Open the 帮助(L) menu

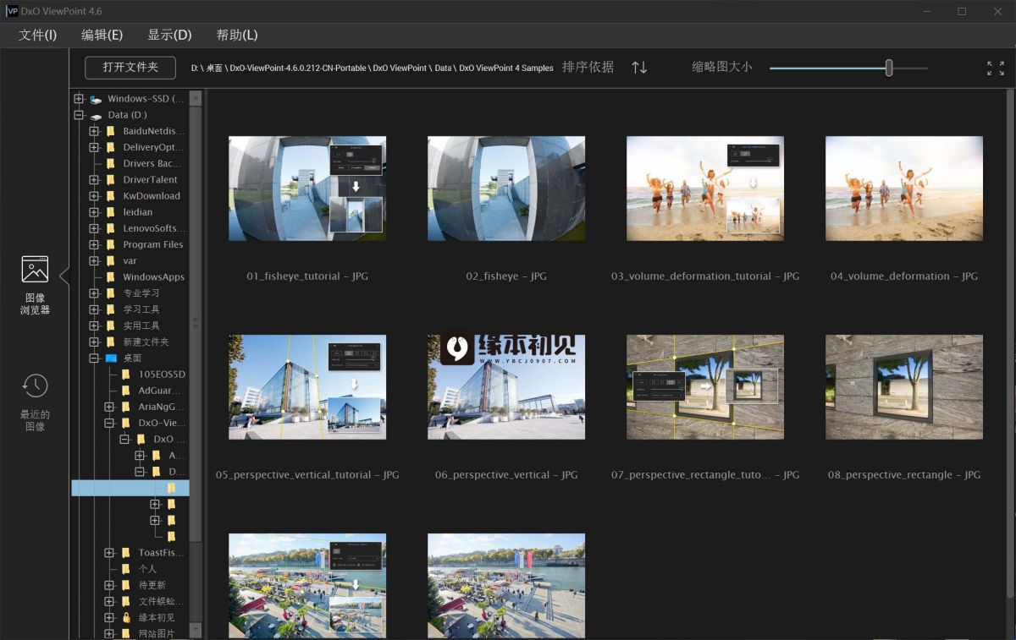tap(237, 35)
